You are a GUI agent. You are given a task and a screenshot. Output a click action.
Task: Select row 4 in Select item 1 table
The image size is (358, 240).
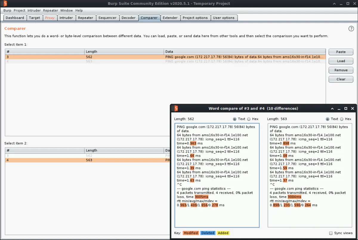(165, 61)
